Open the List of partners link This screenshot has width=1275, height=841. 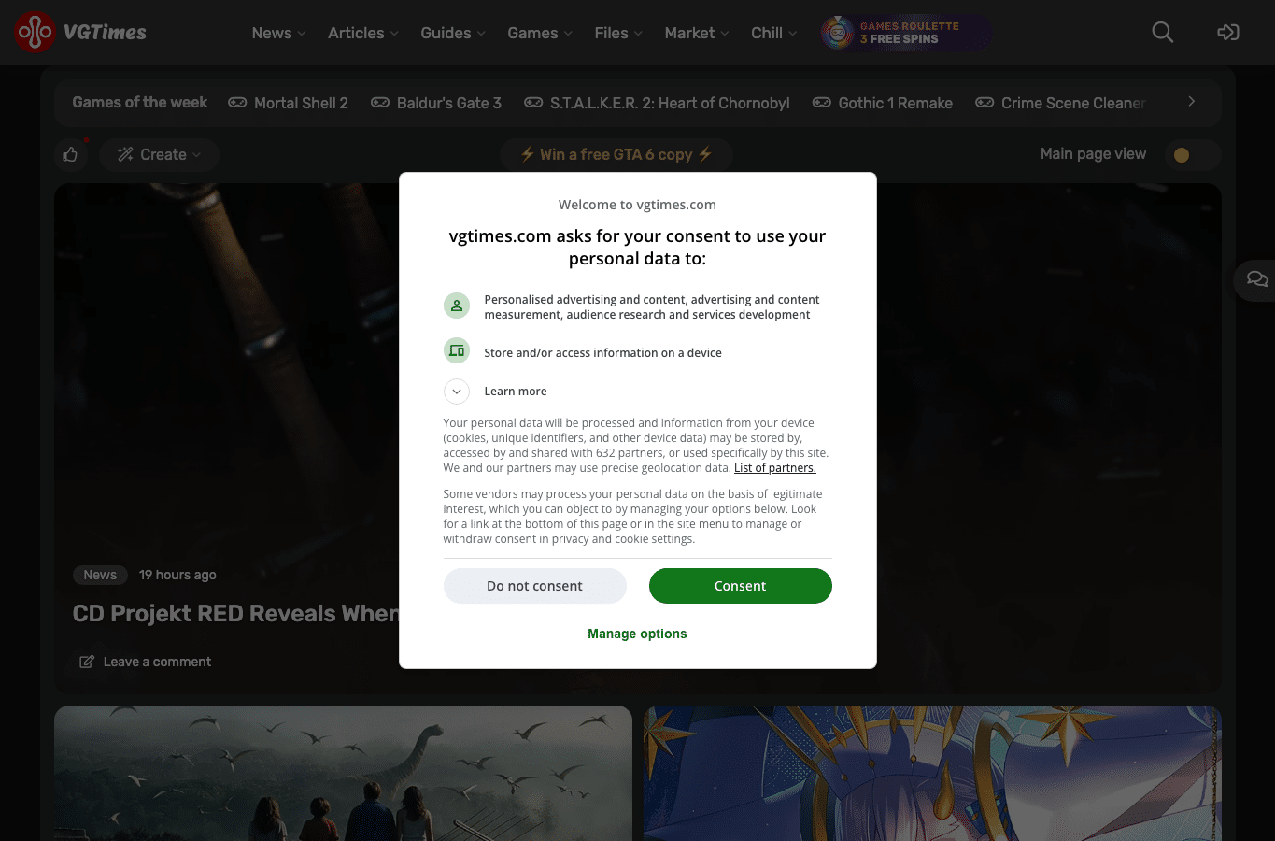pyautogui.click(x=775, y=468)
